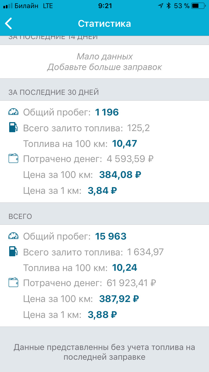Tap the total price per 1 km 3,88 ₽
Screen dimensions: 209x372
coord(102,315)
